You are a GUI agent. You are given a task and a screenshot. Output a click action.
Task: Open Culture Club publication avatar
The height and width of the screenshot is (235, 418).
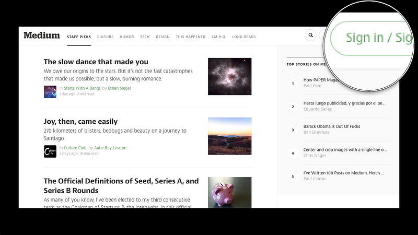50,151
